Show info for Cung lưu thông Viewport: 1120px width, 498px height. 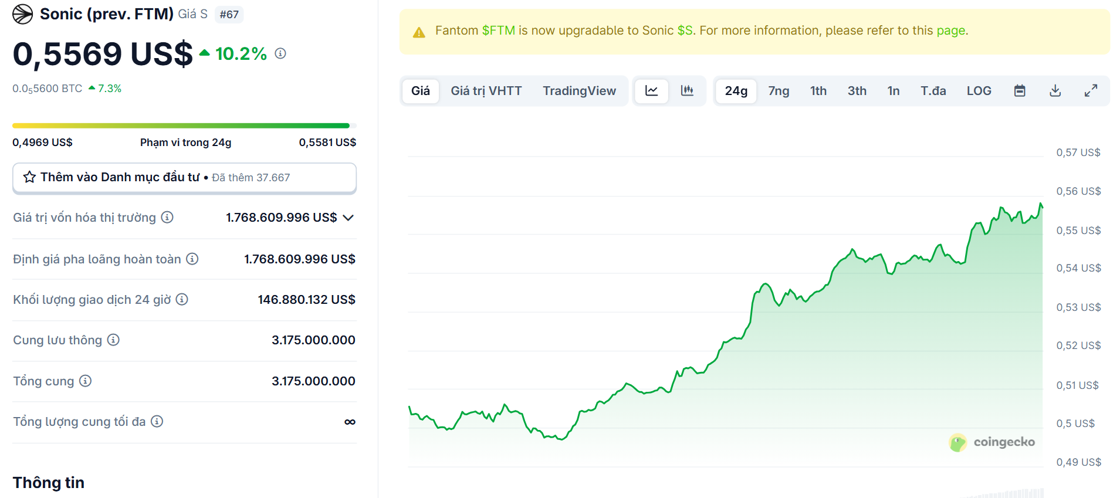(x=113, y=340)
